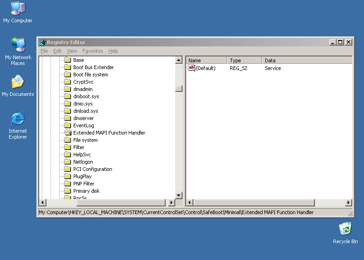The width and height of the screenshot is (364, 260).
Task: Sort values by the Data column header
Action: [308, 60]
